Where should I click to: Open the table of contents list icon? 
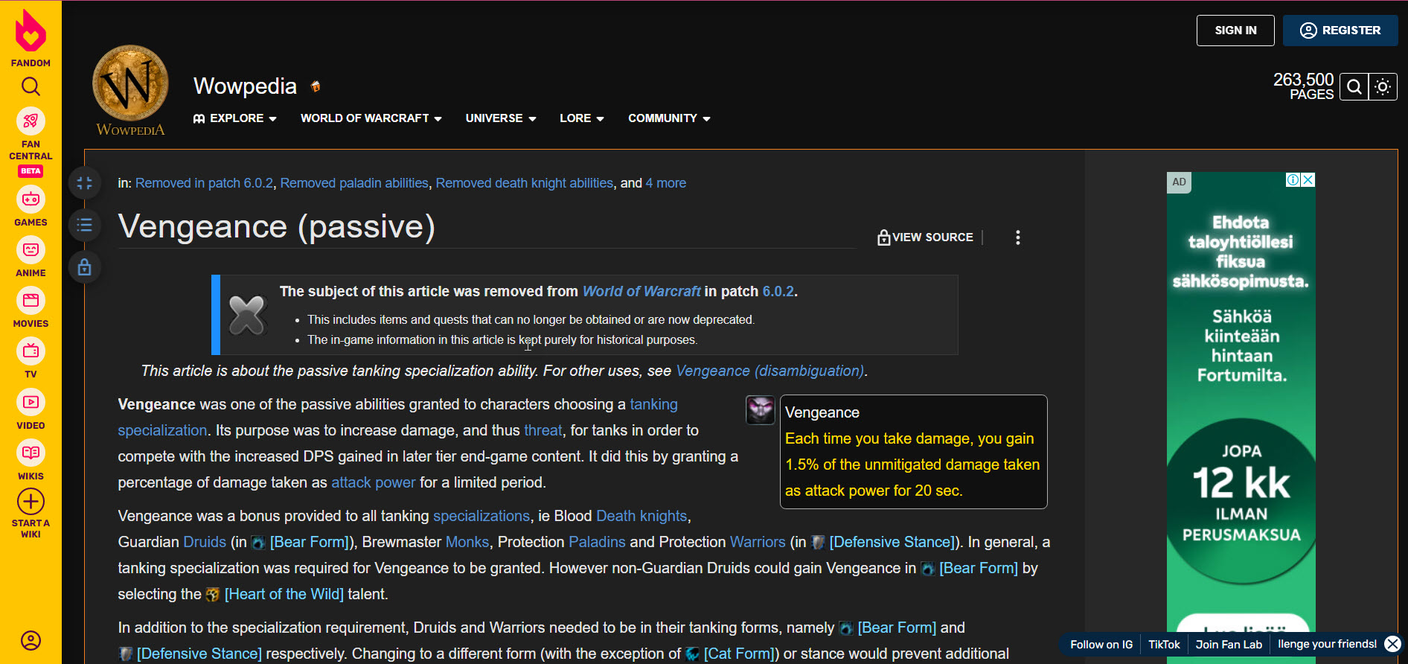coord(85,225)
